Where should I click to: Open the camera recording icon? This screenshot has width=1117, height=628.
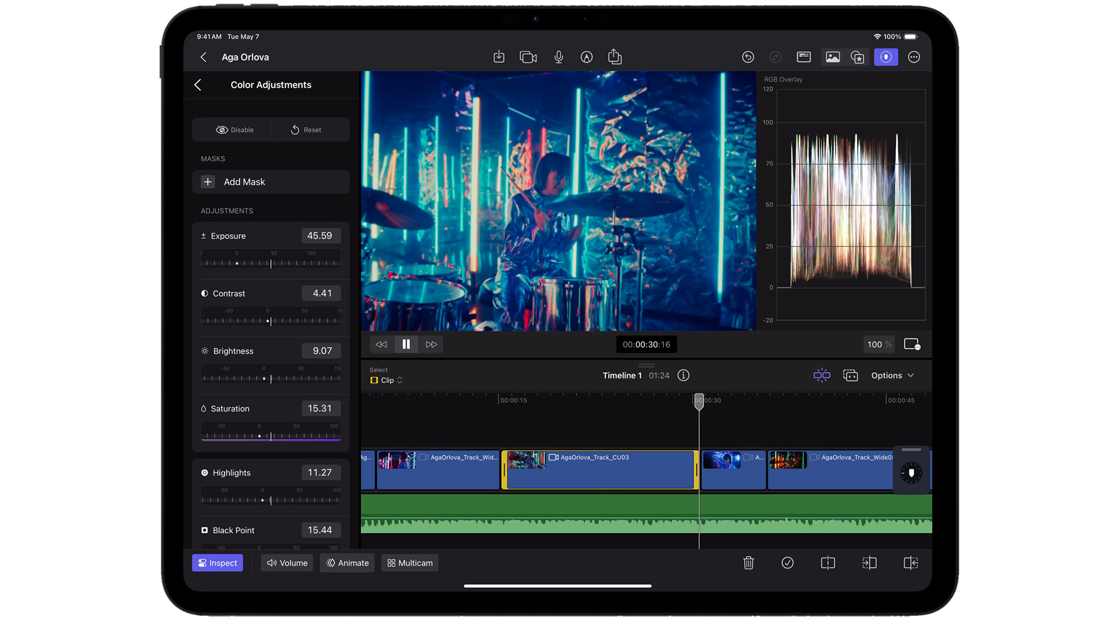click(528, 57)
